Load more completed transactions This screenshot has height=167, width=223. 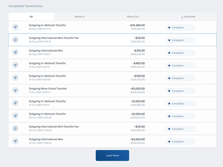112,156
